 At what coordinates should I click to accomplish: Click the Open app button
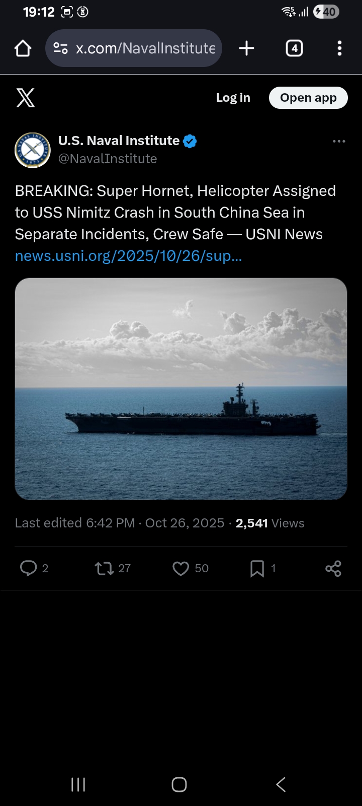coord(308,98)
